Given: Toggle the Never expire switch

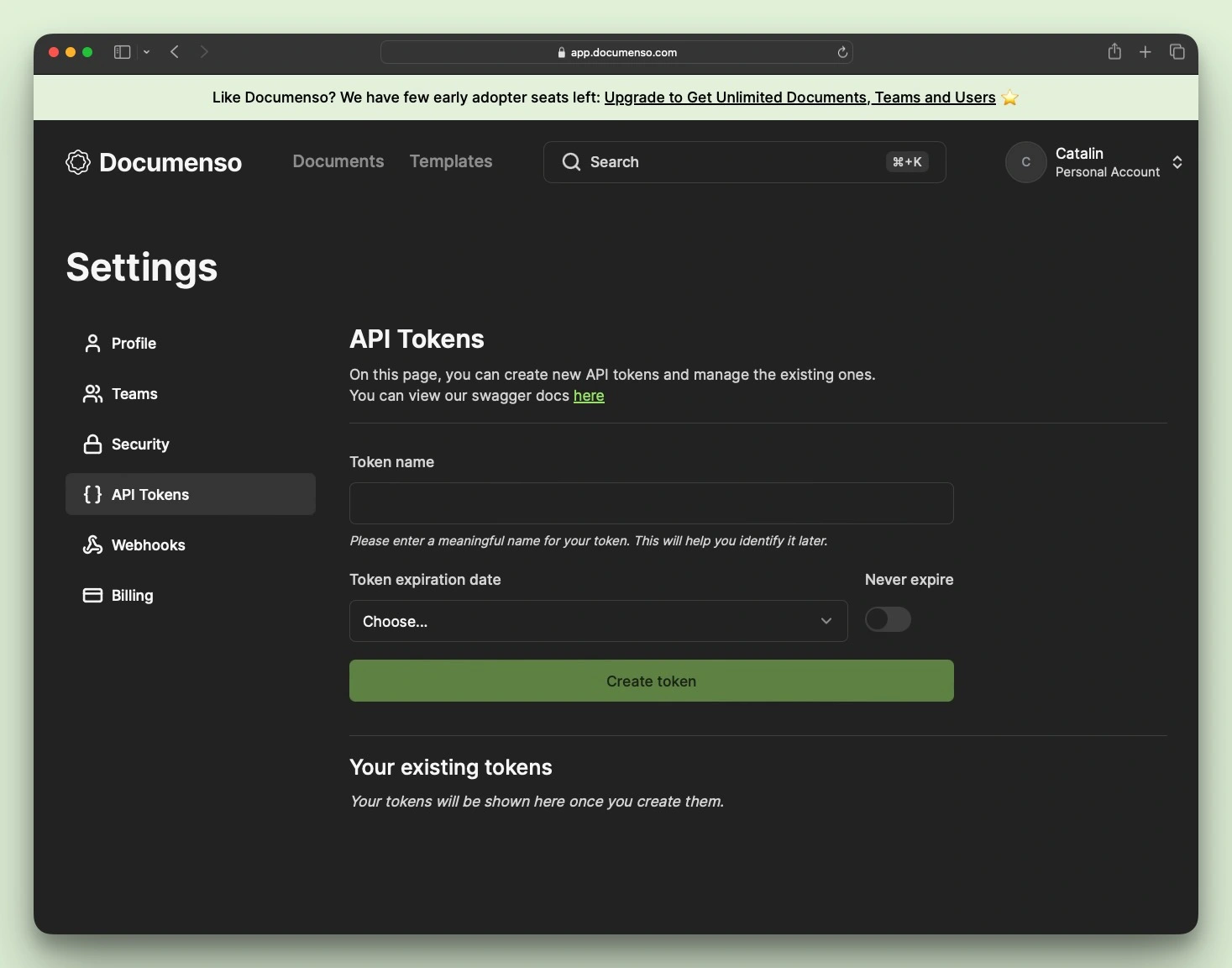Looking at the screenshot, I should pyautogui.click(x=888, y=619).
